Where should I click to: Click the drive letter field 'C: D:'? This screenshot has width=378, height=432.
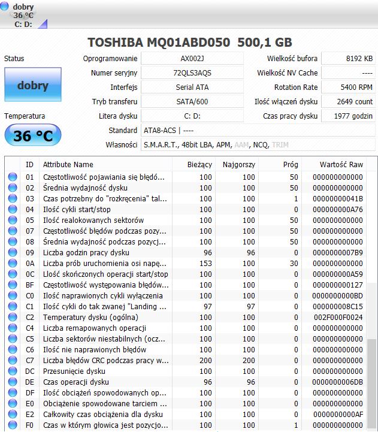click(192, 116)
